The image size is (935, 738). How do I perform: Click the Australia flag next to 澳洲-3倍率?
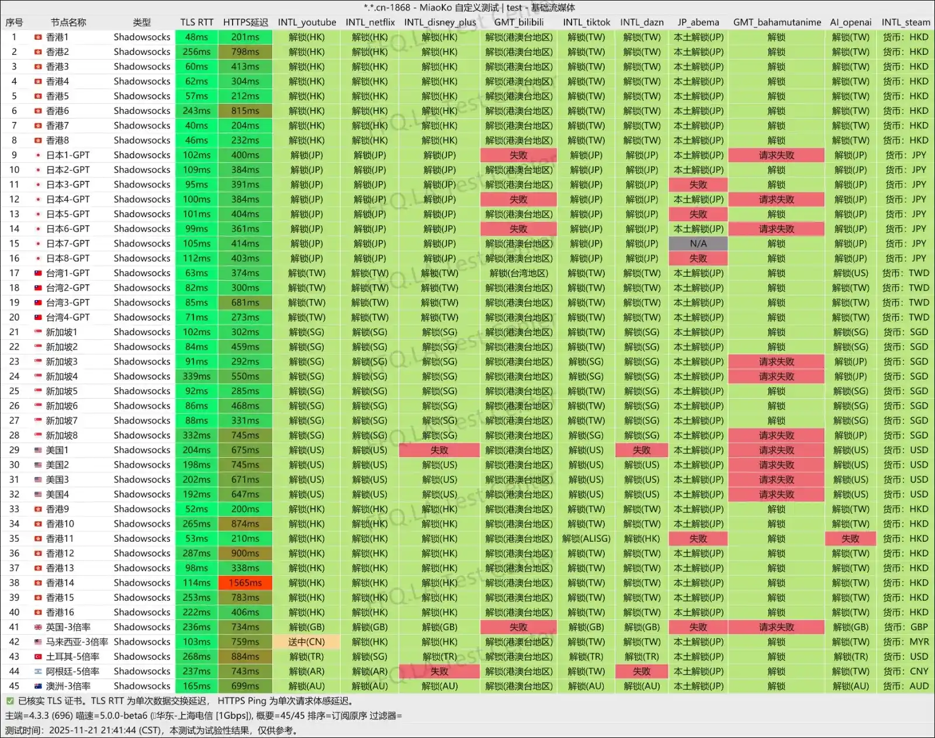(x=38, y=686)
